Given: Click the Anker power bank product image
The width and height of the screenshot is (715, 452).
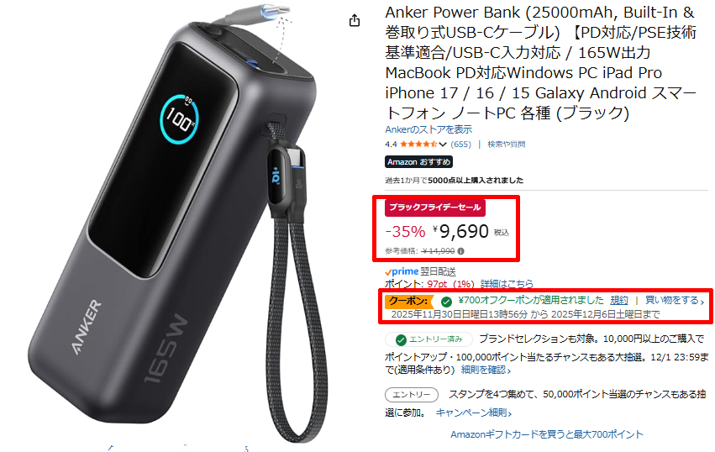Looking at the screenshot, I should [x=178, y=223].
